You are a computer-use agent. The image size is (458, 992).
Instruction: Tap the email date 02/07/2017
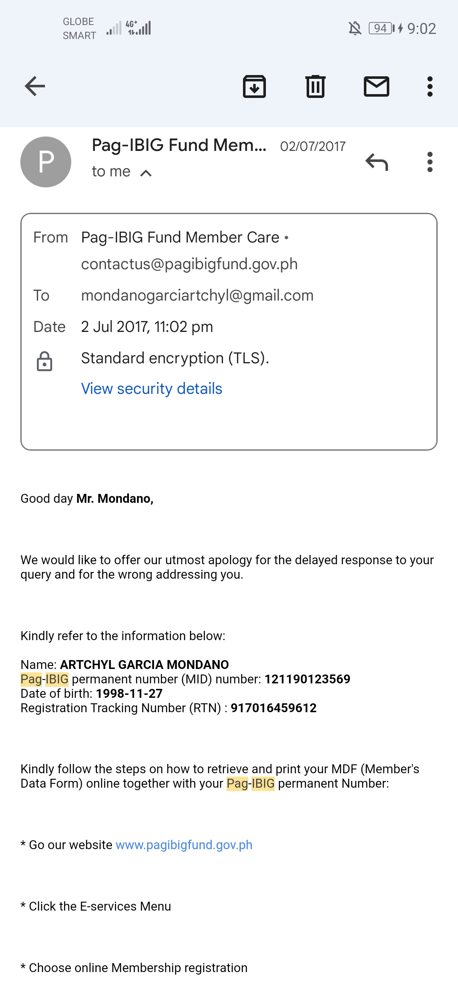click(x=313, y=147)
